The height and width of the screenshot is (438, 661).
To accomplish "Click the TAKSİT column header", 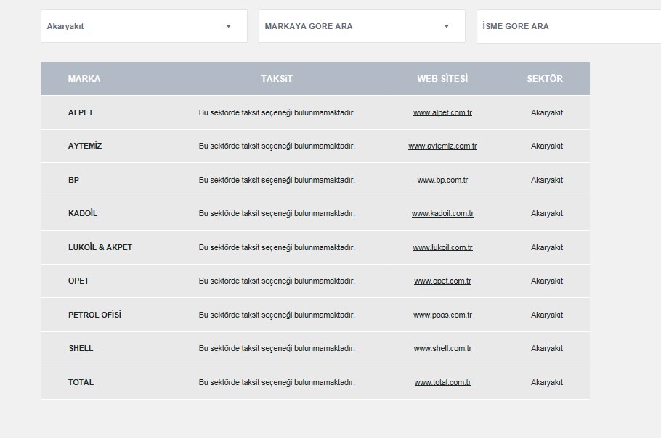I will pos(277,79).
